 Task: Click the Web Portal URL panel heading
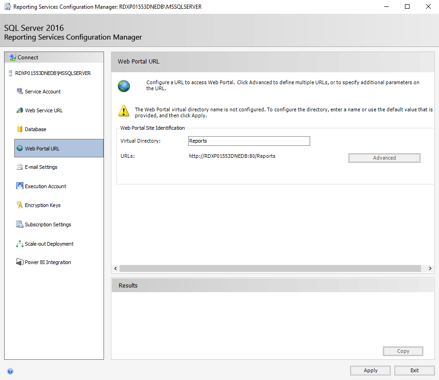pos(139,62)
